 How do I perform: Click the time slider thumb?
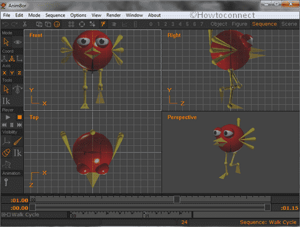(x=177, y=200)
